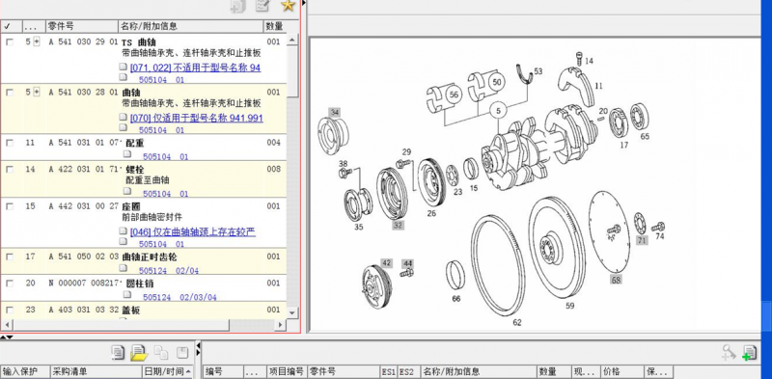Click the add-to-list green plus icon

750,352
